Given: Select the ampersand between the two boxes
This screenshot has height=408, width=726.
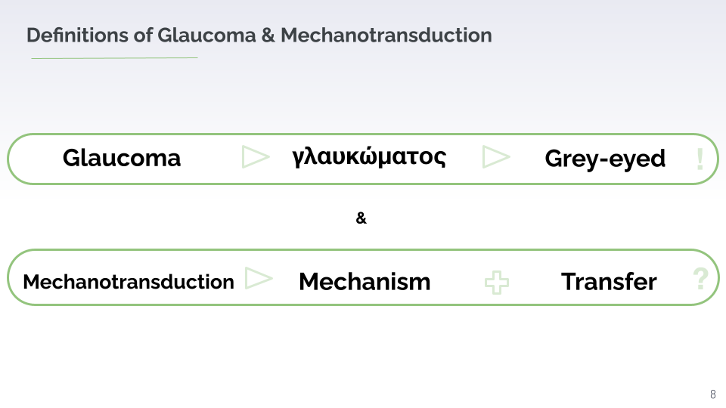Looking at the screenshot, I should click(361, 218).
